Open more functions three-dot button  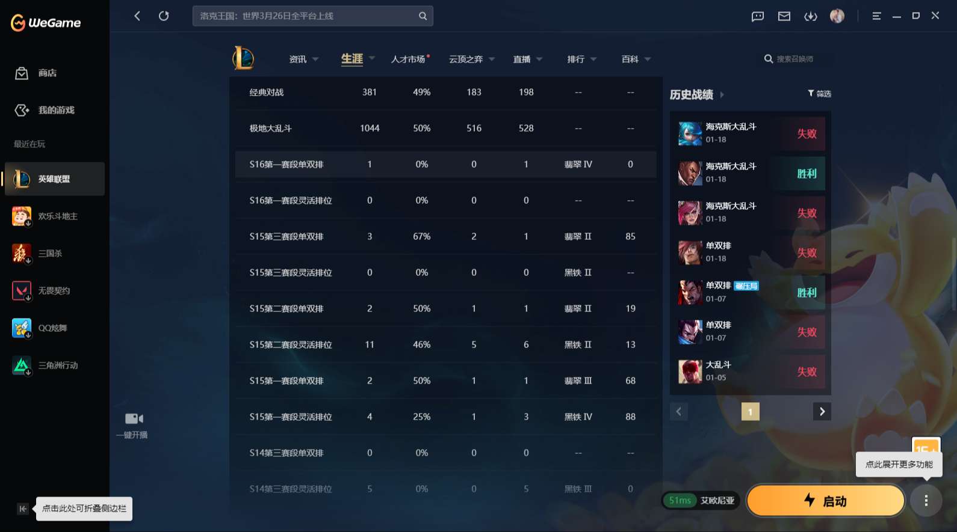[x=926, y=500]
